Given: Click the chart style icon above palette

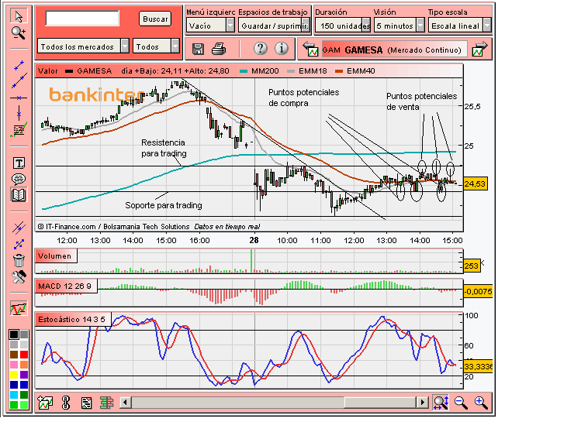Looking at the screenshot, I should [x=19, y=309].
